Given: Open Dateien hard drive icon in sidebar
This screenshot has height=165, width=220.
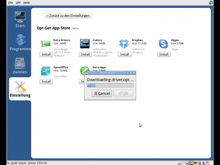Looking at the screenshot, I should point(20,63).
